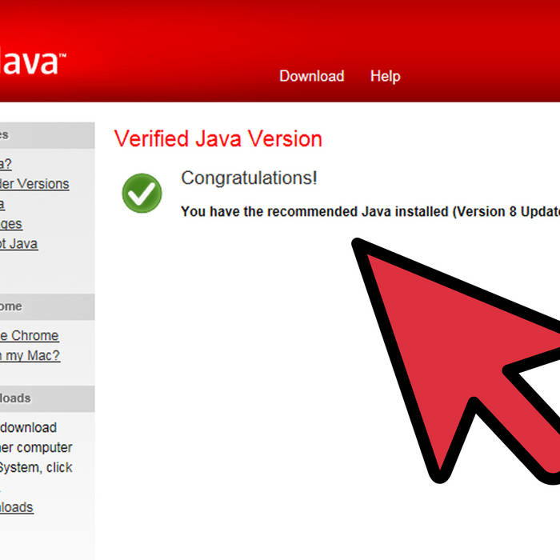The width and height of the screenshot is (560, 560).
Task: Click the 'Verified Java Version' heading
Action: (218, 139)
